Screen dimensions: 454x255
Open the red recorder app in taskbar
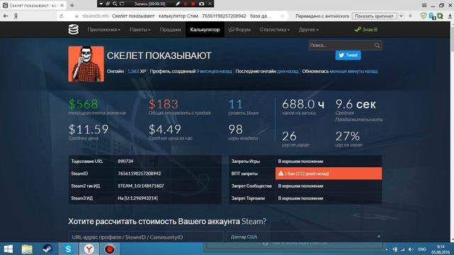(110, 249)
